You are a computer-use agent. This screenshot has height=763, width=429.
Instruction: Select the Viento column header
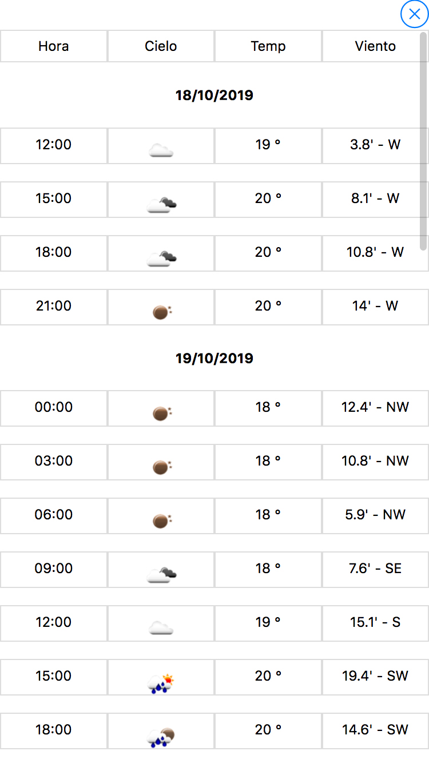[x=375, y=46]
